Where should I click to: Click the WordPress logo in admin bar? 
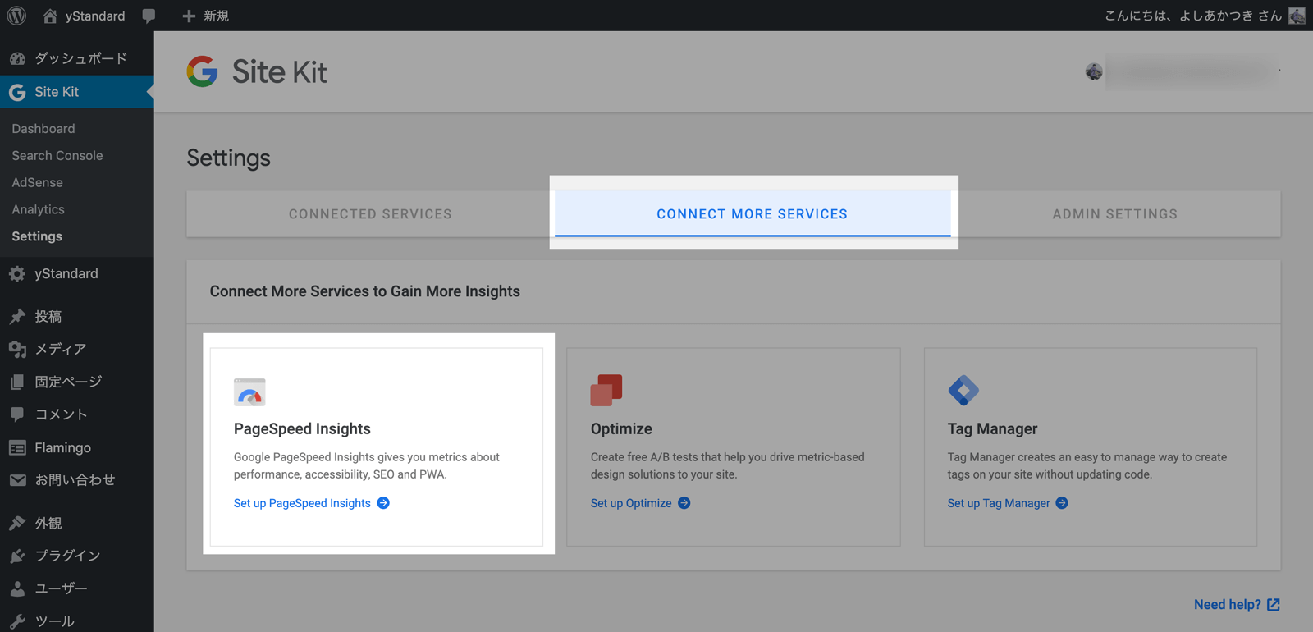(16, 16)
